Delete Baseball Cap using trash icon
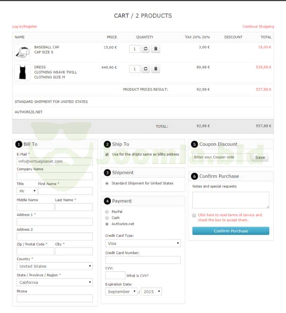Image resolution: width=286 pixels, height=313 pixels. [155, 49]
